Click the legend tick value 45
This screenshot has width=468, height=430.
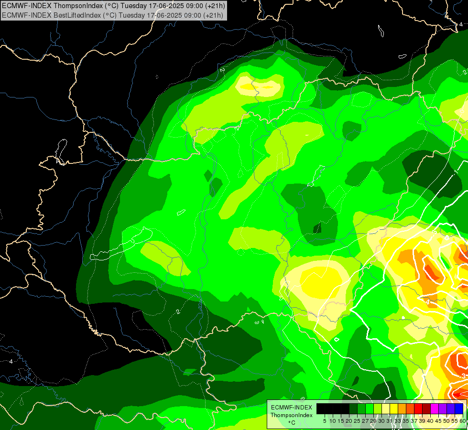click(x=438, y=421)
